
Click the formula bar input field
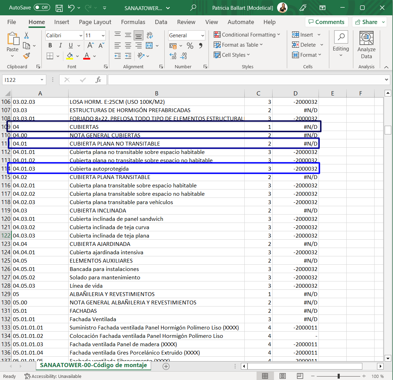point(246,80)
